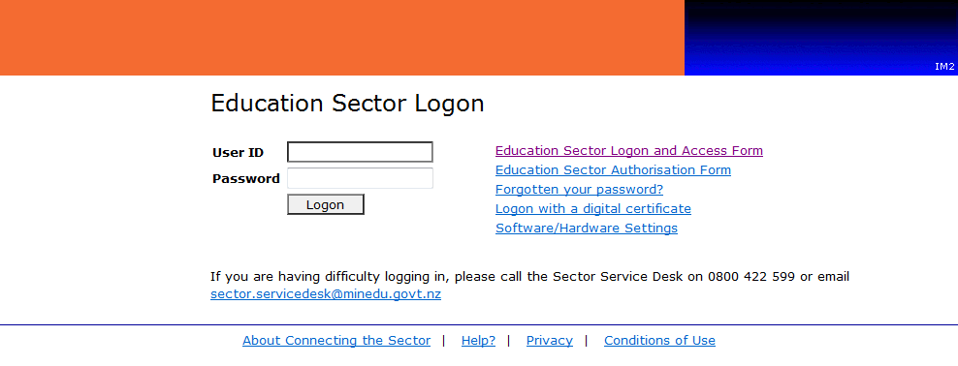View the Privacy footer link
958x366 pixels.
pos(549,341)
